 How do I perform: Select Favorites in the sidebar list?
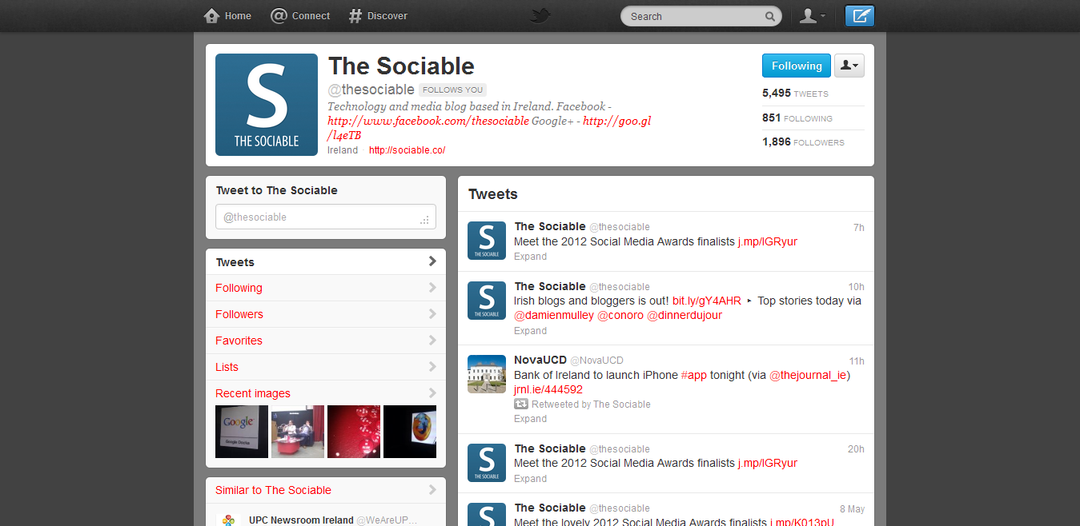point(326,341)
